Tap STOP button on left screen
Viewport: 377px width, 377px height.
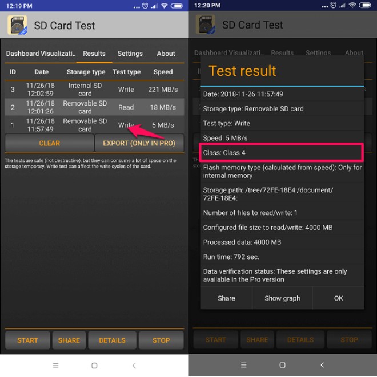161,340
